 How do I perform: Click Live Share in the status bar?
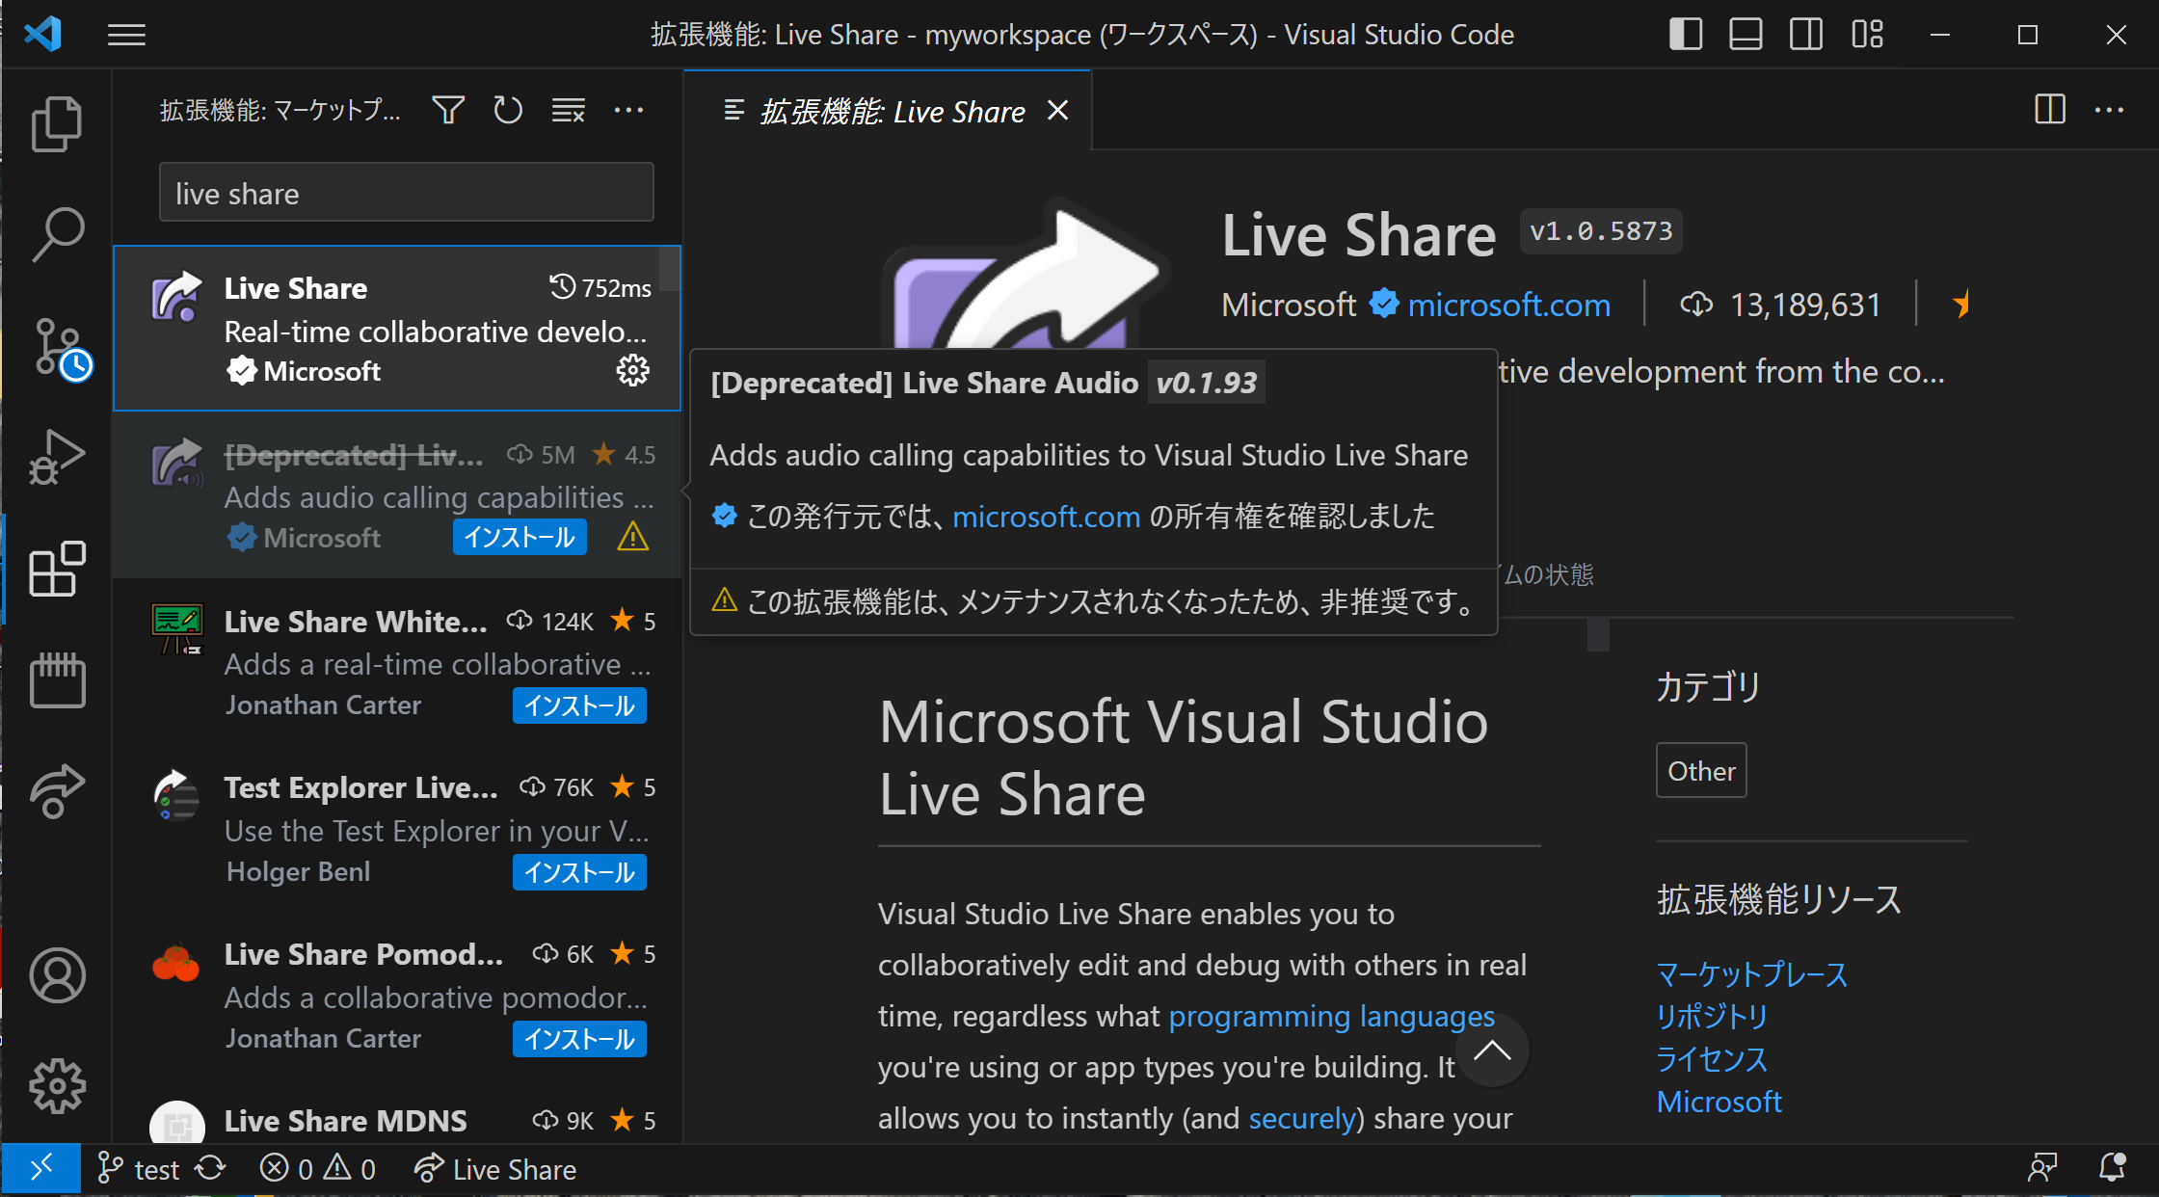494,1169
